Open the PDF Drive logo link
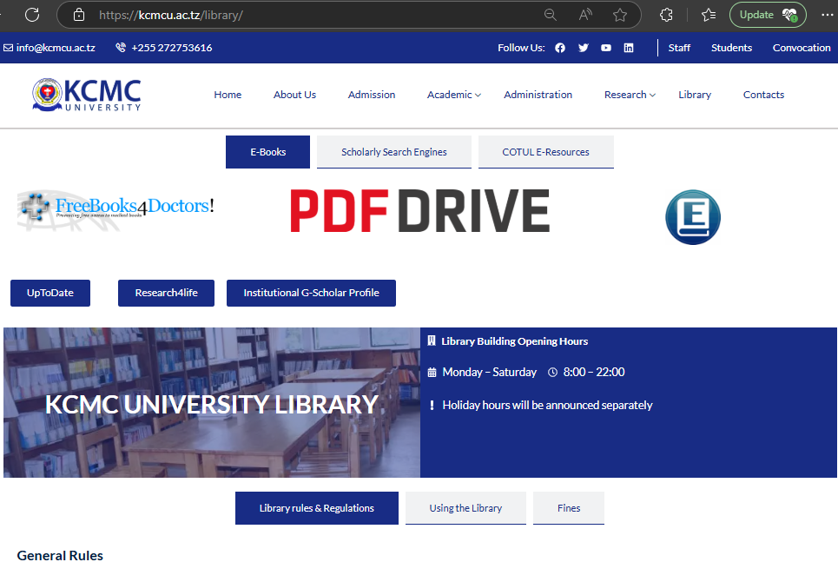The width and height of the screenshot is (838, 562). pos(419,211)
